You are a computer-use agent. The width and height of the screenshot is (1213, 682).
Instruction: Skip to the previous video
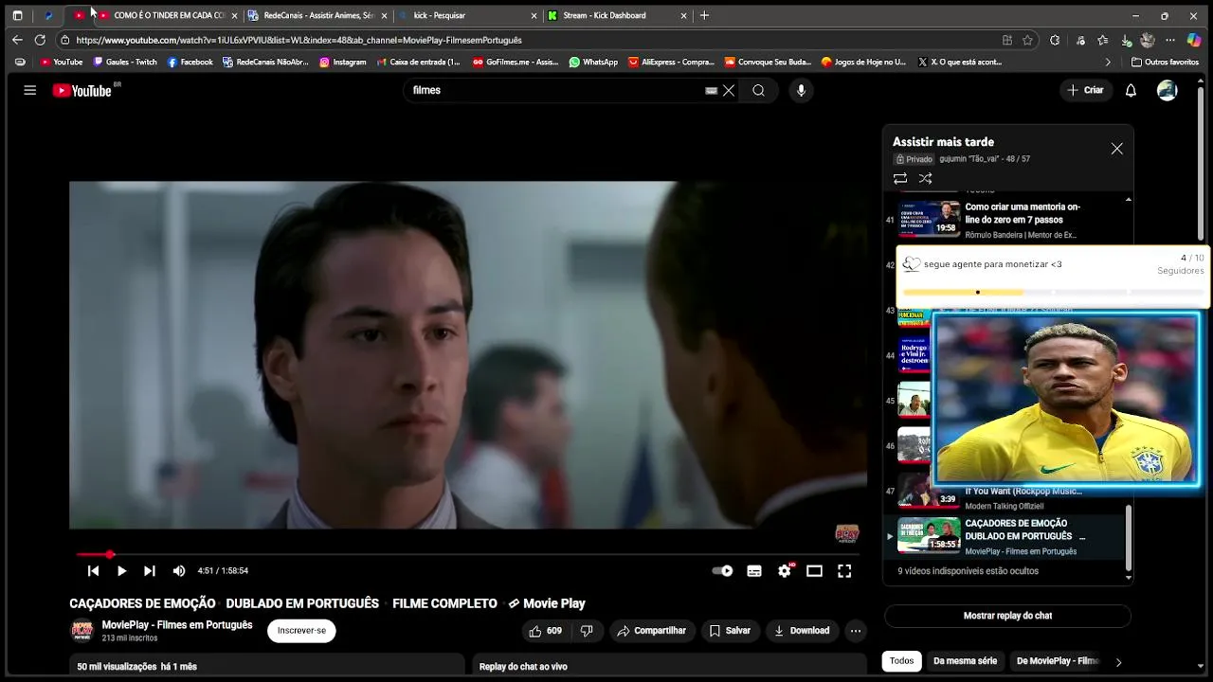tap(93, 570)
